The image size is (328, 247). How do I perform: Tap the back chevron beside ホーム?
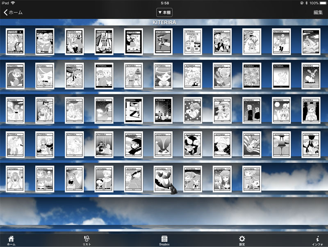(6, 12)
